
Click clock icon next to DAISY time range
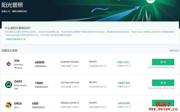tap(149, 88)
